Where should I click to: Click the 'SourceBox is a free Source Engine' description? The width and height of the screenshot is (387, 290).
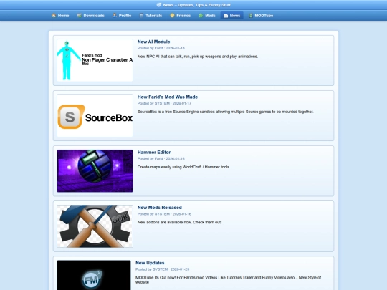(x=225, y=112)
